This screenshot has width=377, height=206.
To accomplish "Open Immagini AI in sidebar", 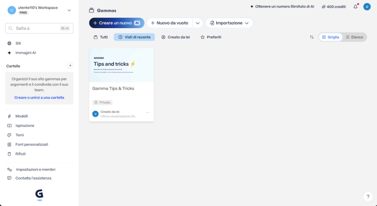I will pos(26,53).
